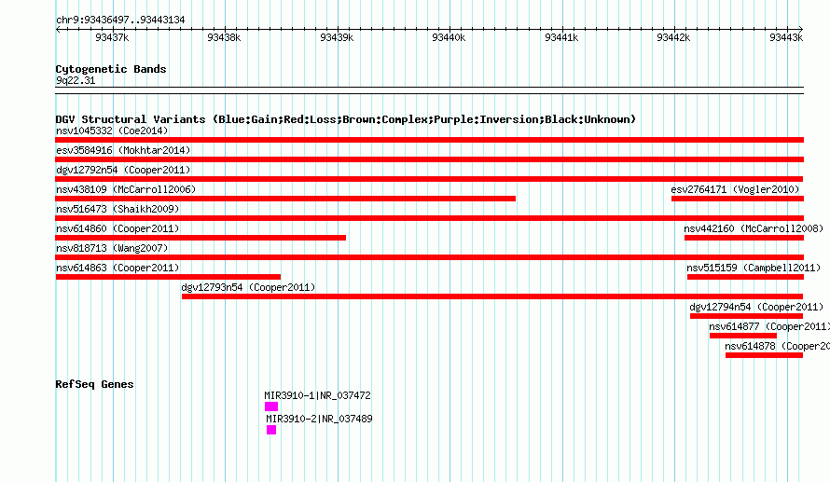The width and height of the screenshot is (830, 482).
Task: Click red bar under nsv515159
Action: [745, 277]
